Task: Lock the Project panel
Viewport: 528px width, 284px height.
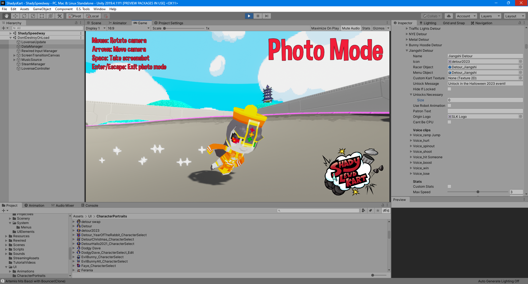Action: coord(383,205)
